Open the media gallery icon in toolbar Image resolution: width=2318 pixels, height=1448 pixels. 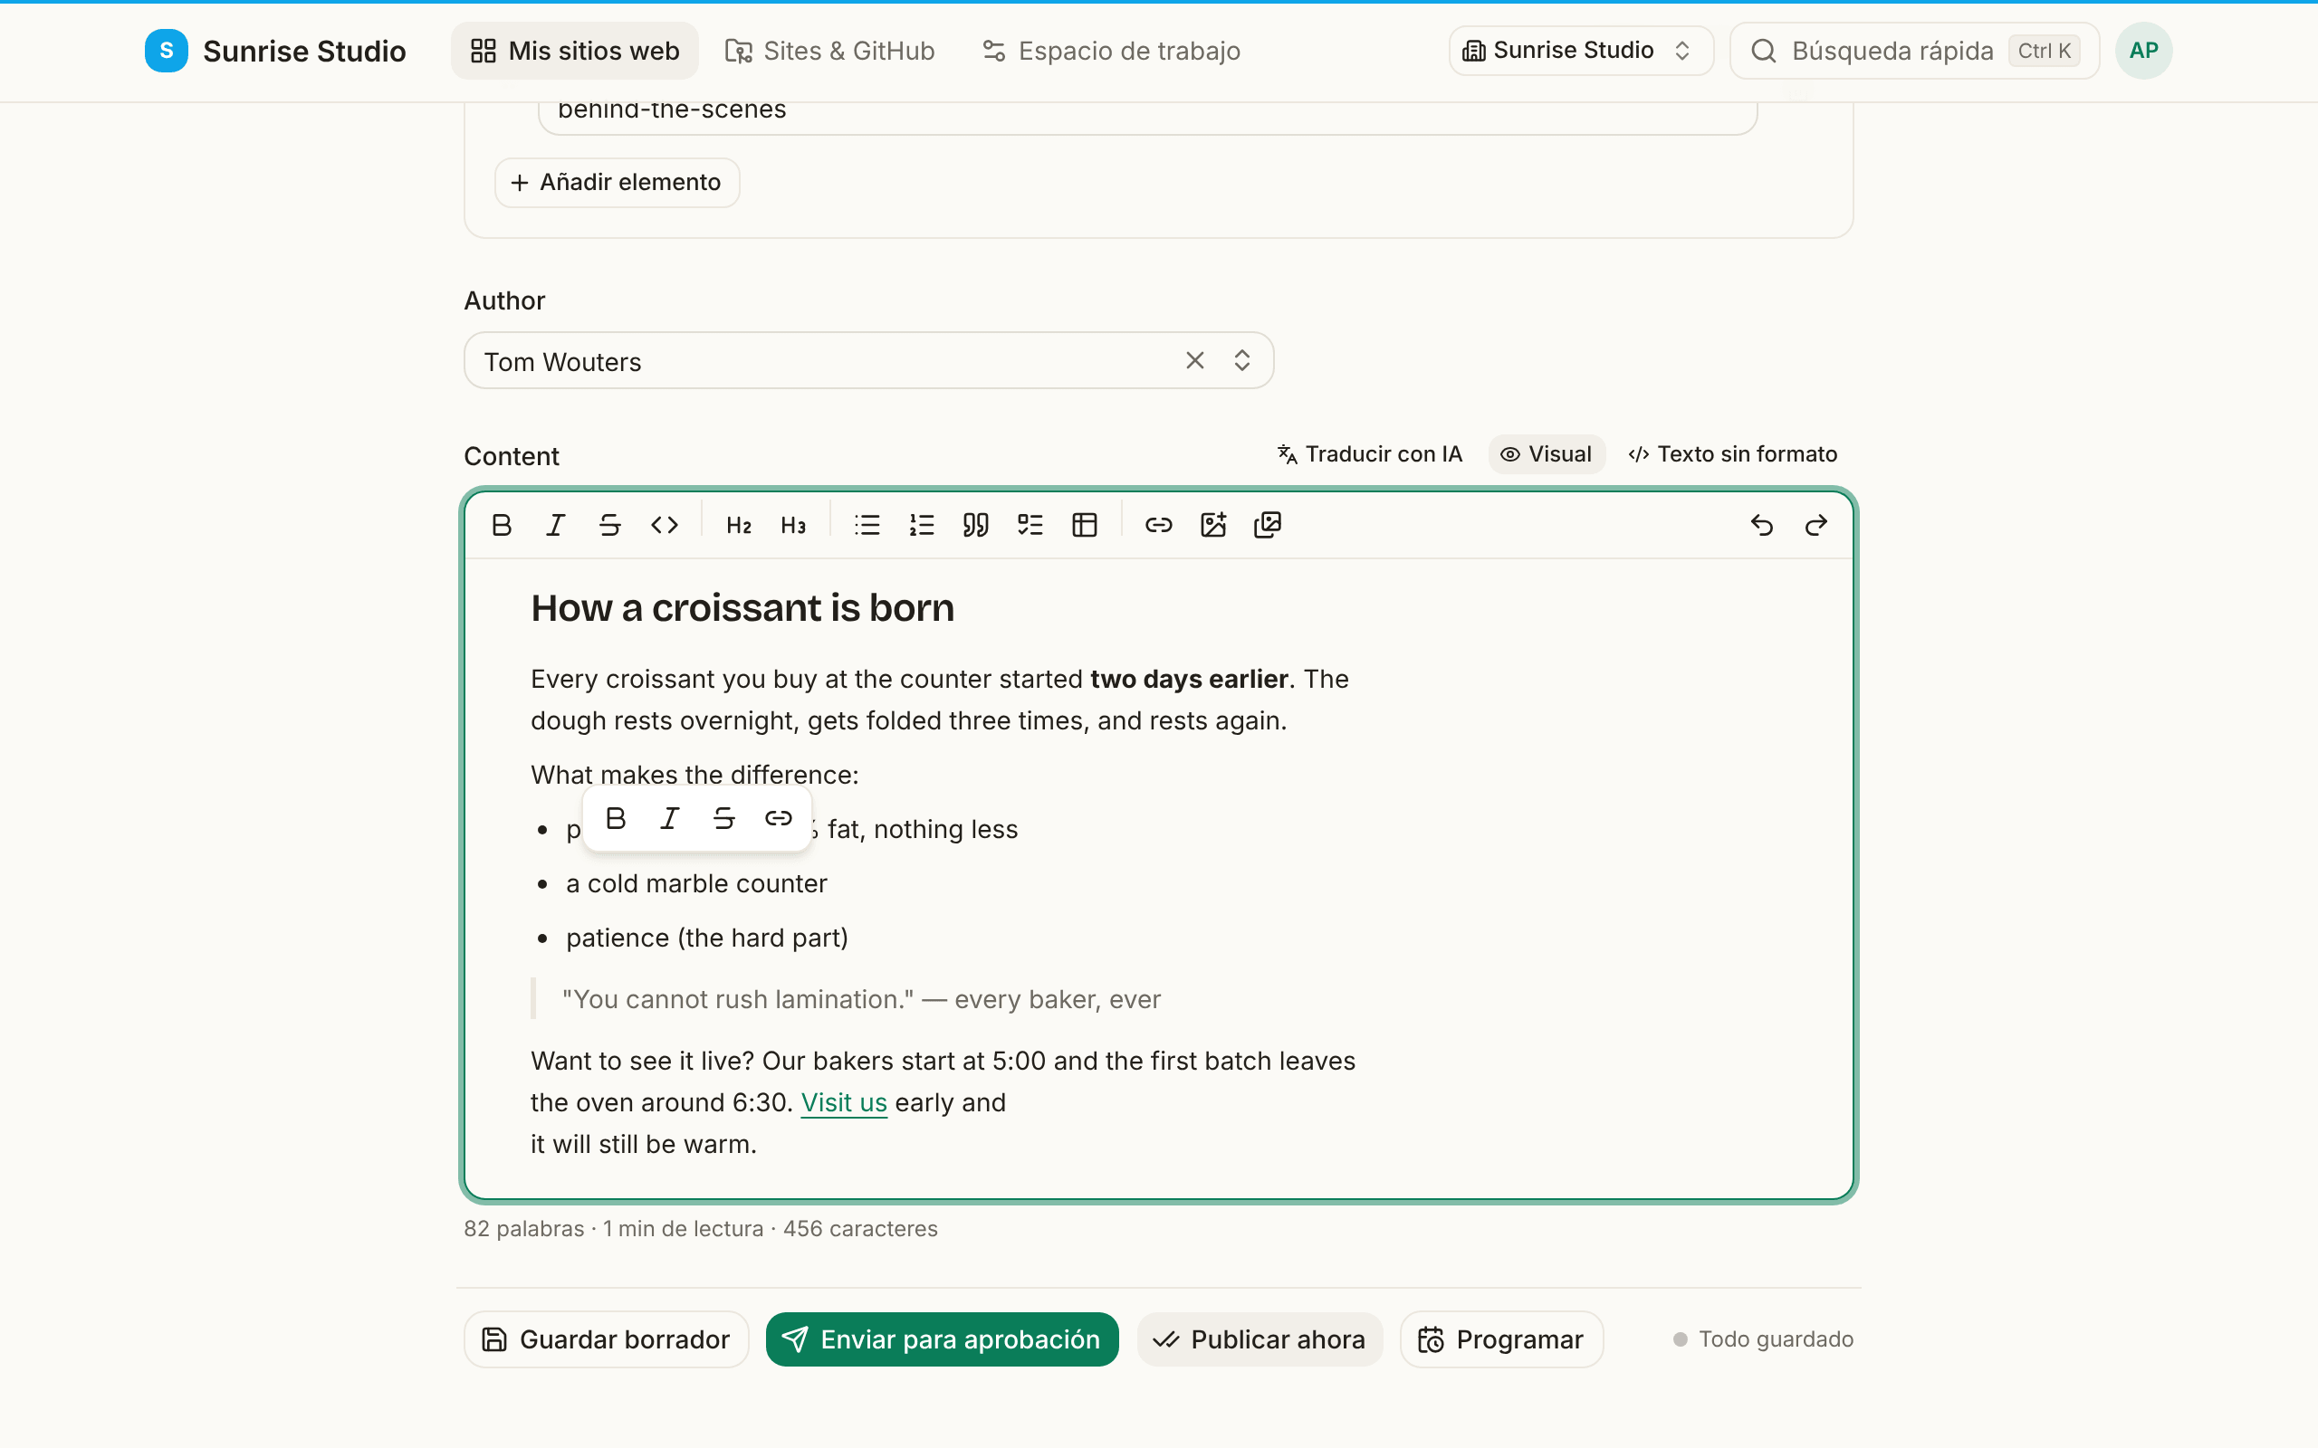tap(1268, 525)
